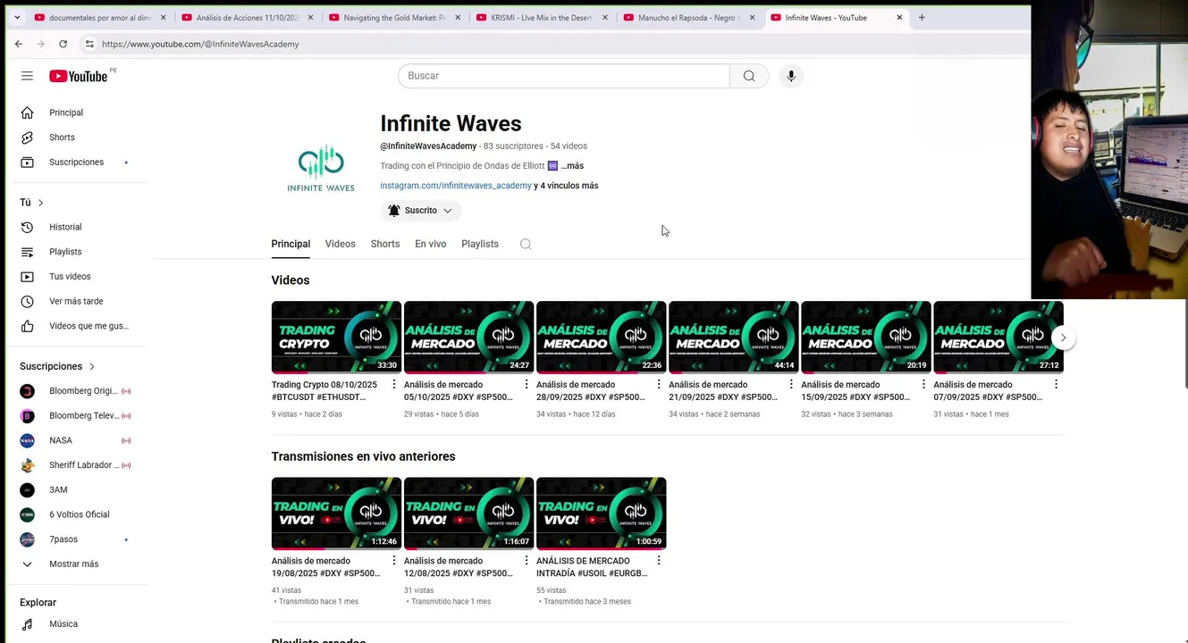
Task: Switch to KRISMI Live Mix browser tab
Action: point(542,17)
